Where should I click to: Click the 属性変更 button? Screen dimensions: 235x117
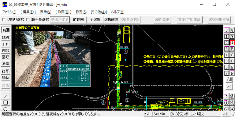(162, 19)
